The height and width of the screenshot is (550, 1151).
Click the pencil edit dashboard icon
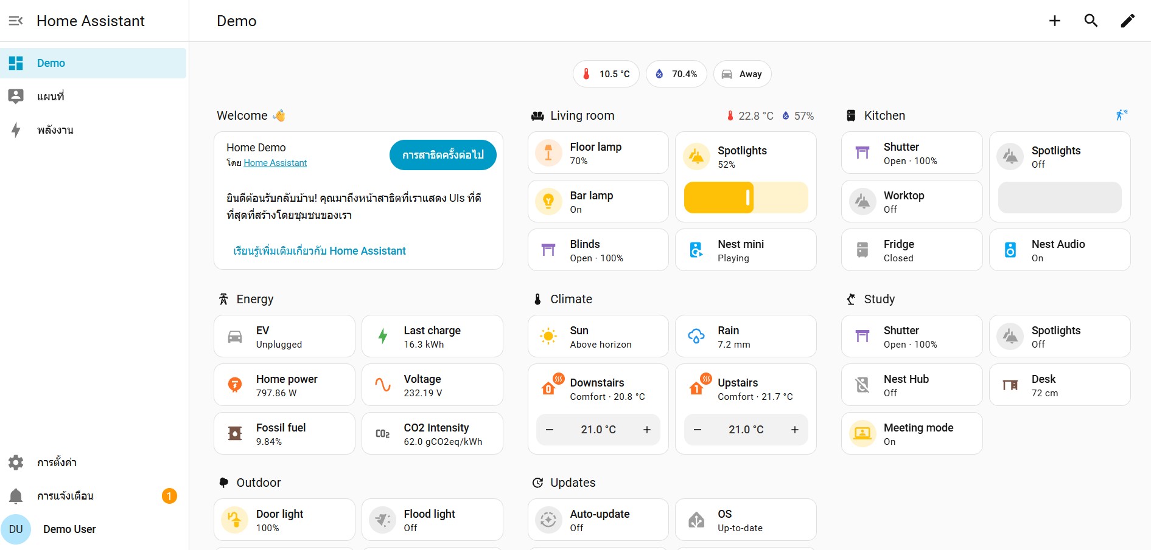click(1127, 21)
